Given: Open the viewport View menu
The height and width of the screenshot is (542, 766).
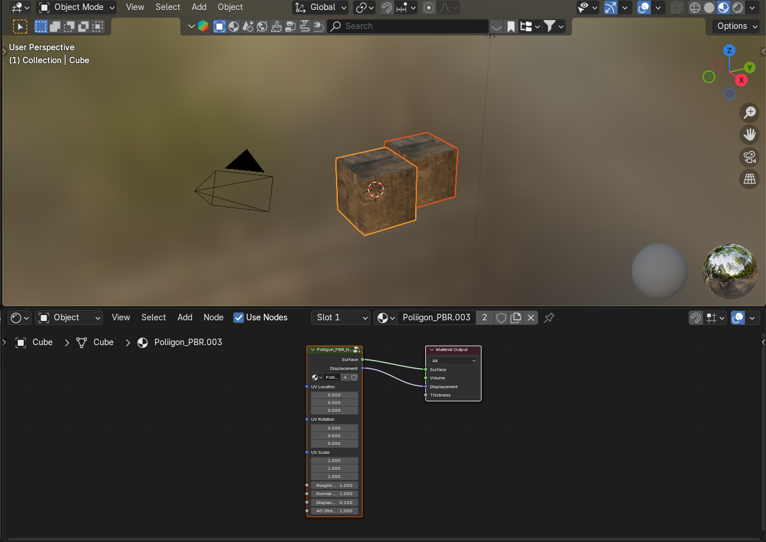Looking at the screenshot, I should click(135, 7).
